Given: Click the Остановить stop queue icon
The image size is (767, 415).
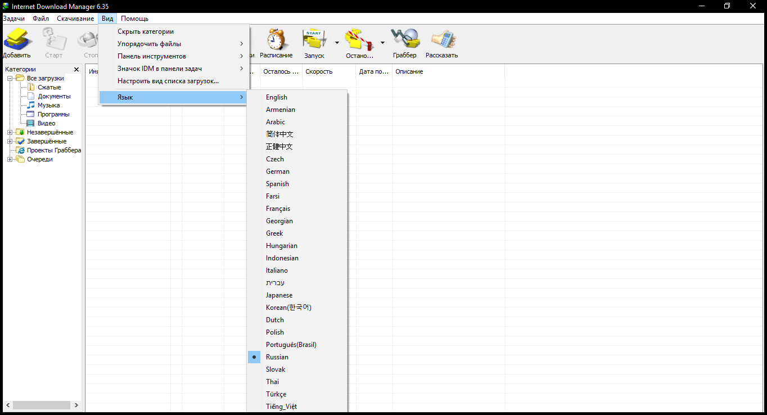Looking at the screenshot, I should (359, 40).
